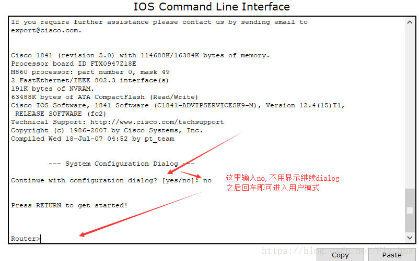
Task: Click the 'IOS Command Line Interface' title
Action: [x=212, y=7]
